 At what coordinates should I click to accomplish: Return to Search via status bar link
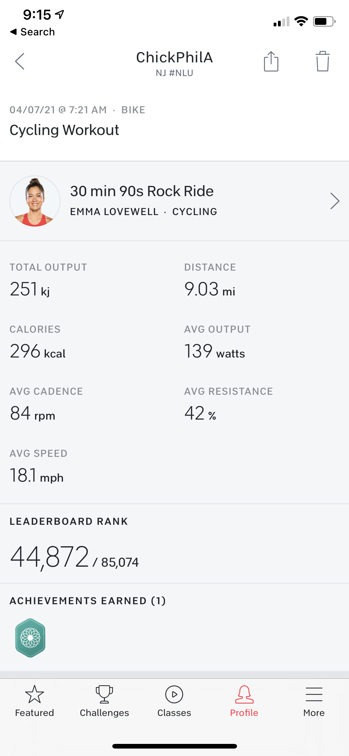point(33,32)
